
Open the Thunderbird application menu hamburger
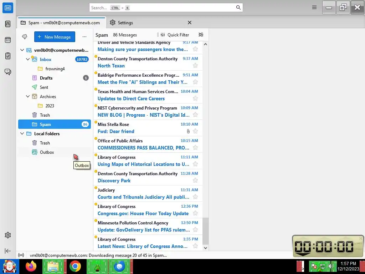[x=314, y=7]
